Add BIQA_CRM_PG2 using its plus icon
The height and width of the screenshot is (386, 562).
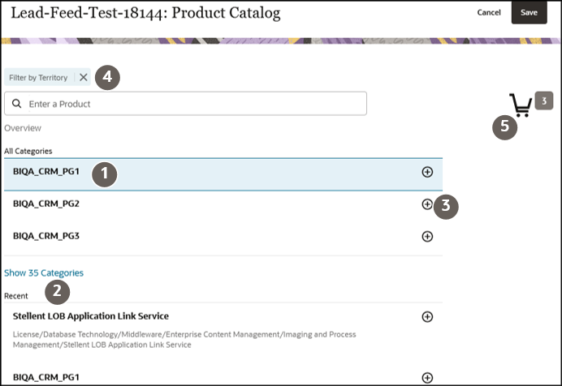tap(427, 204)
